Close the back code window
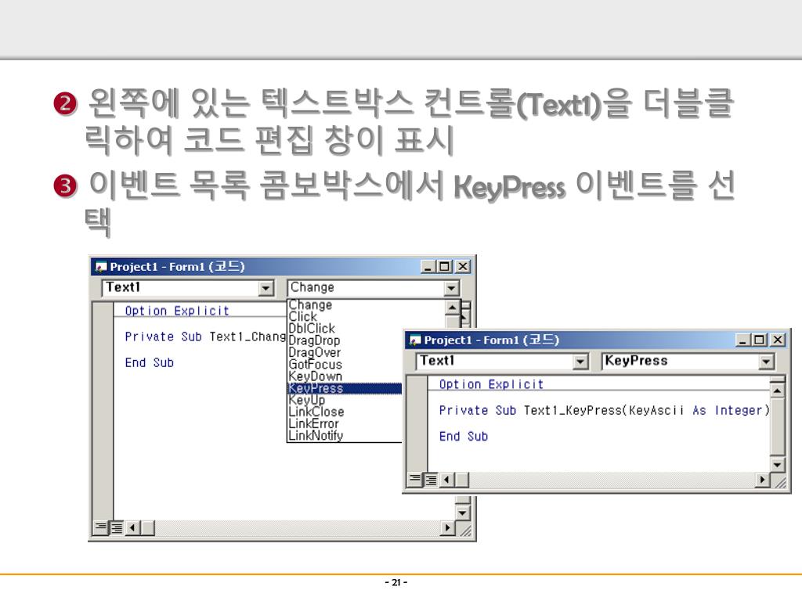The height and width of the screenshot is (601, 802). pyautogui.click(x=463, y=266)
